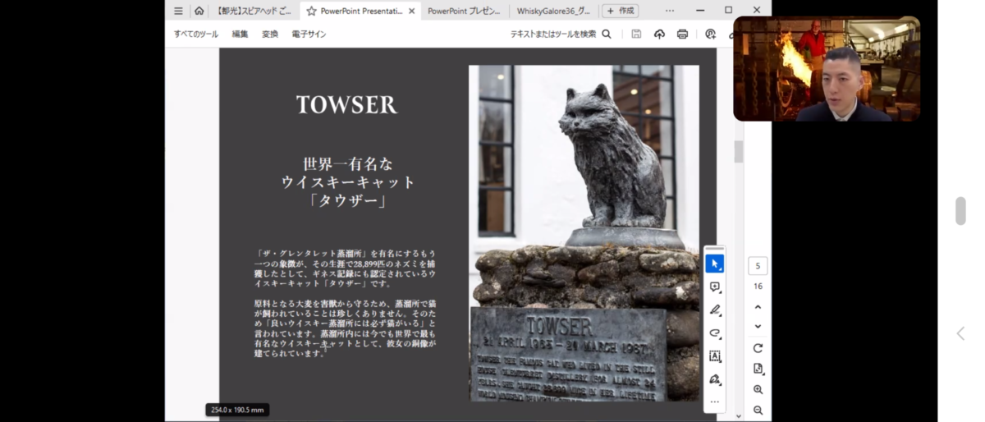This screenshot has height=422, width=985.
Task: Click the presenter webcam video thumbnail
Action: coord(827,69)
